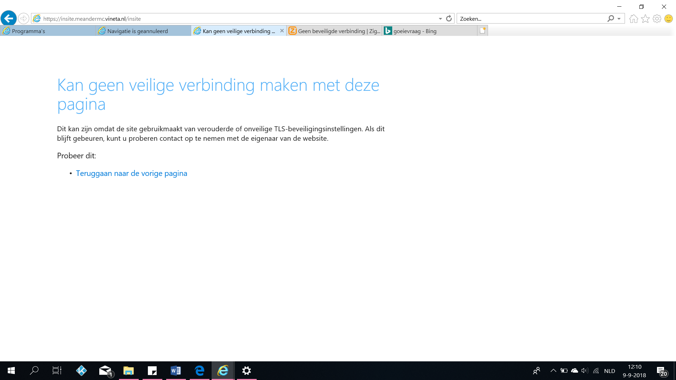Image resolution: width=676 pixels, height=380 pixels.
Task: Close the Kan geen veilige verbinding tab
Action: (282, 31)
